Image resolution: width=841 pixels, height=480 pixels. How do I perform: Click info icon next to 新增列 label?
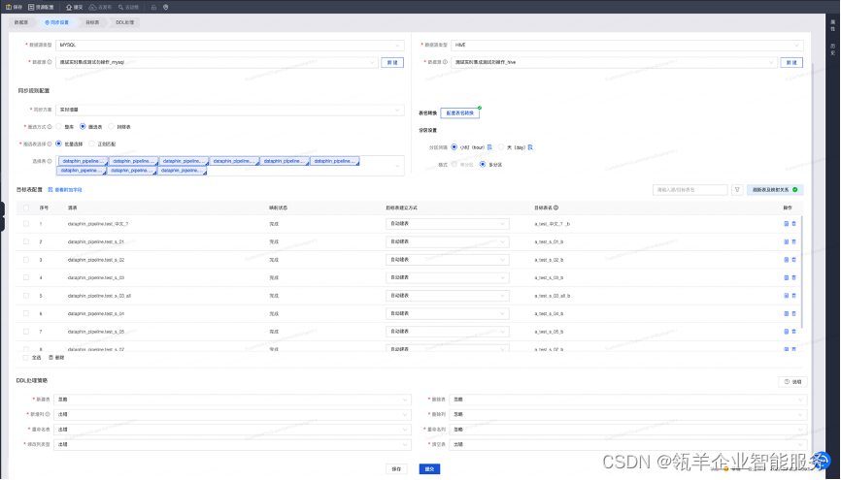point(48,414)
